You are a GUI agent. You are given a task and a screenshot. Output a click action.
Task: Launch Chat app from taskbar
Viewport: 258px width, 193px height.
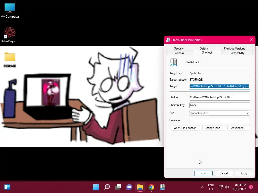(x=129, y=187)
